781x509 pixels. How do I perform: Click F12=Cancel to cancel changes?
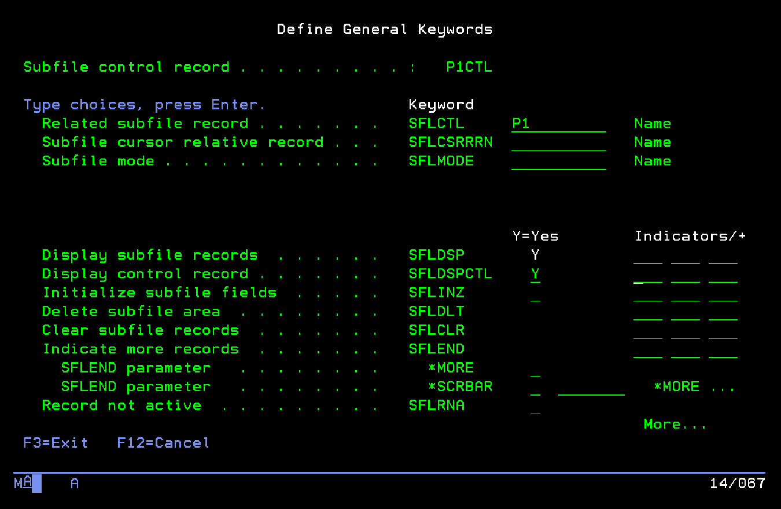pyautogui.click(x=163, y=442)
